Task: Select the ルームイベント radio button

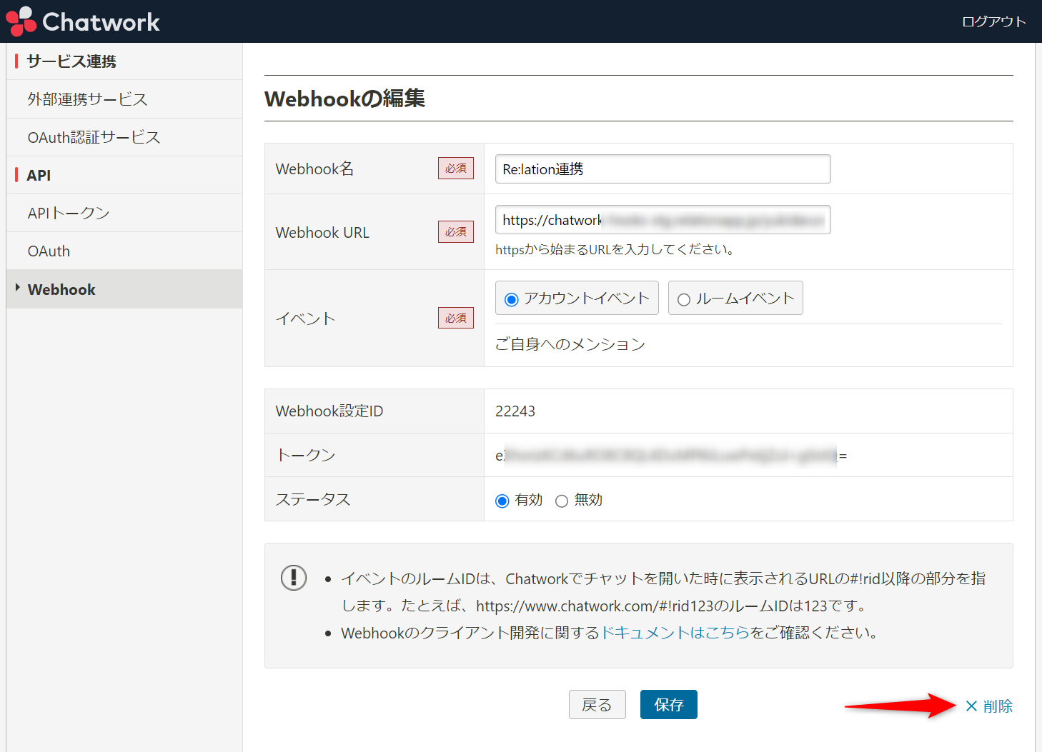Action: tap(684, 299)
